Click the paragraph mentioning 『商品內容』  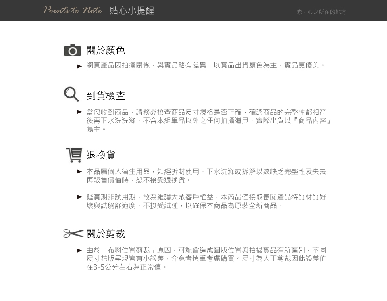209,121
